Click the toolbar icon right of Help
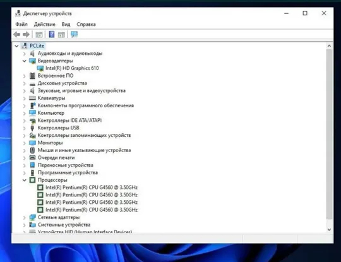 [61, 34]
